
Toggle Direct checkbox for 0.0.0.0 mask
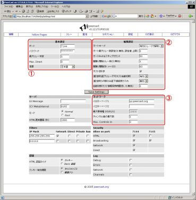click(69, 141)
